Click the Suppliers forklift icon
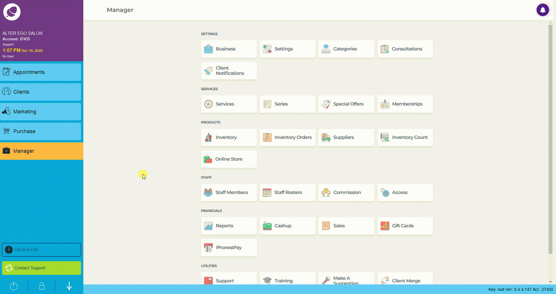Viewport: 556px width, 294px height. coord(326,137)
